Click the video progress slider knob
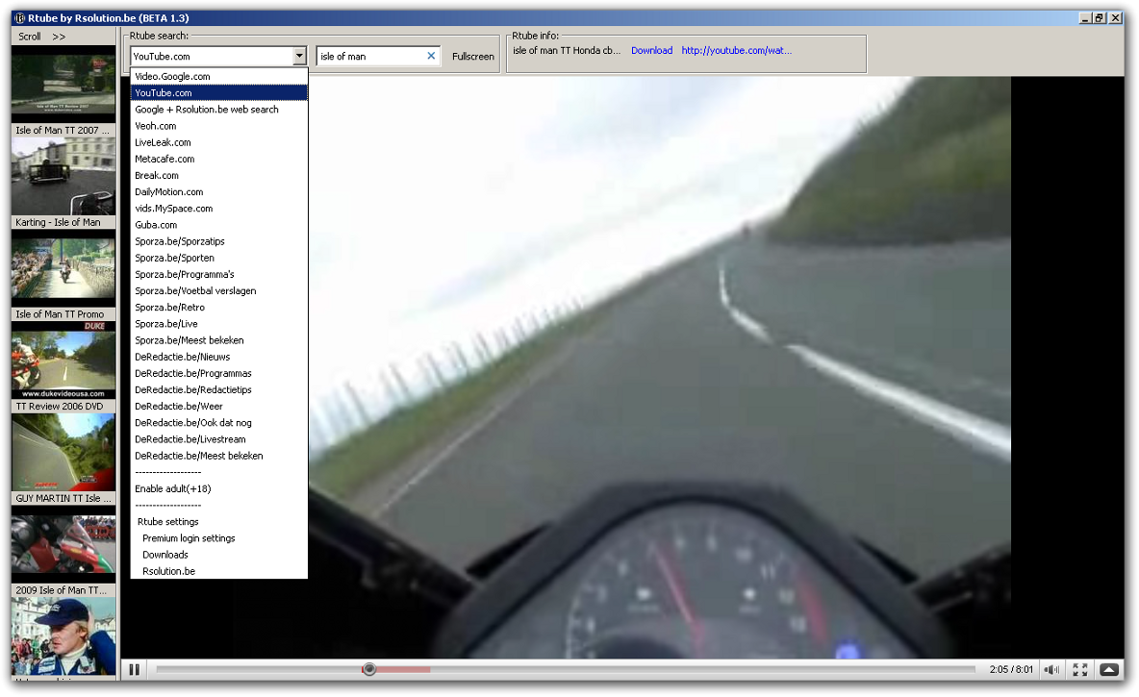 (369, 669)
